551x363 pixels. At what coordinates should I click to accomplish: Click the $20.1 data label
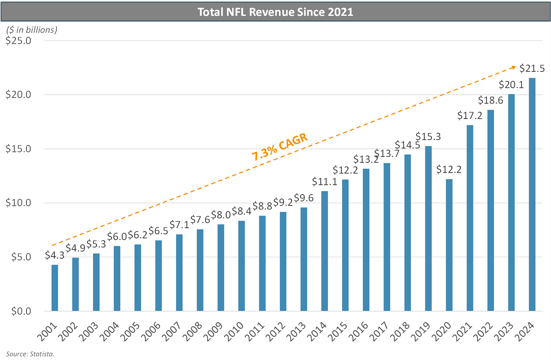point(511,85)
